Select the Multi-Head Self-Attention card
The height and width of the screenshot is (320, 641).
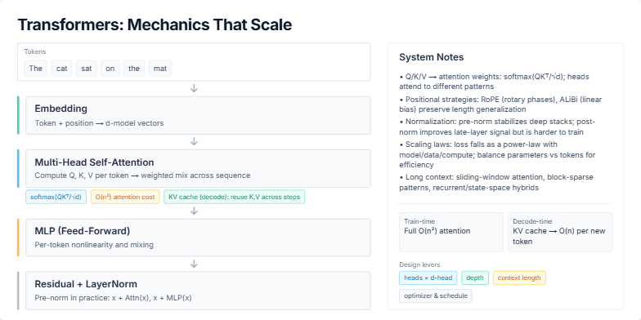coord(198,168)
